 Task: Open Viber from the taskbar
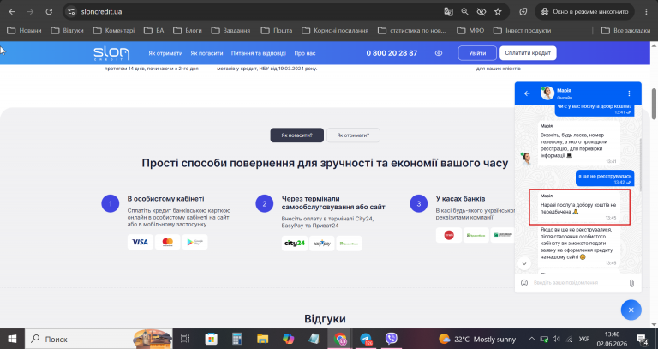pyautogui.click(x=391, y=339)
